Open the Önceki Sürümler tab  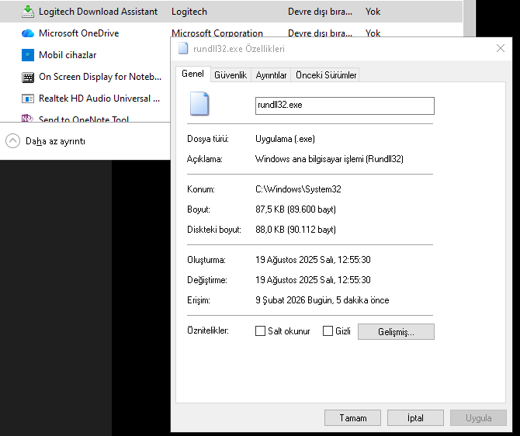click(326, 75)
